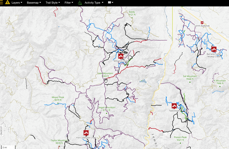Select the Barracks Lane Mulkey Creek marker
The image size is (229, 149).
pyautogui.click(x=214, y=49)
